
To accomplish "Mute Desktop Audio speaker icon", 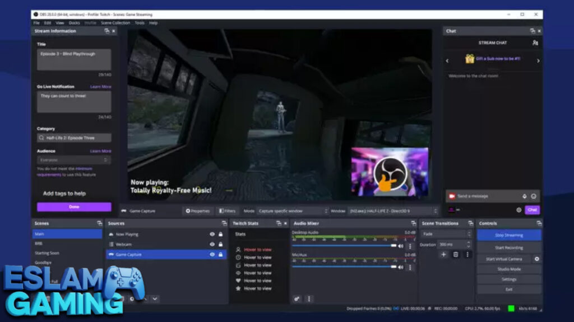I will [x=401, y=246].
